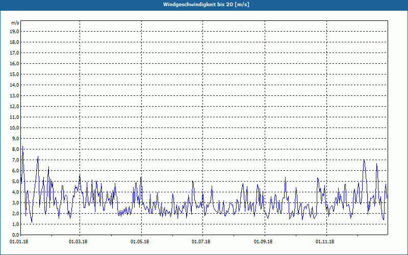The width and height of the screenshot is (408, 255).
Task: Click the 0,0 y-axis label
Action: click(15, 235)
